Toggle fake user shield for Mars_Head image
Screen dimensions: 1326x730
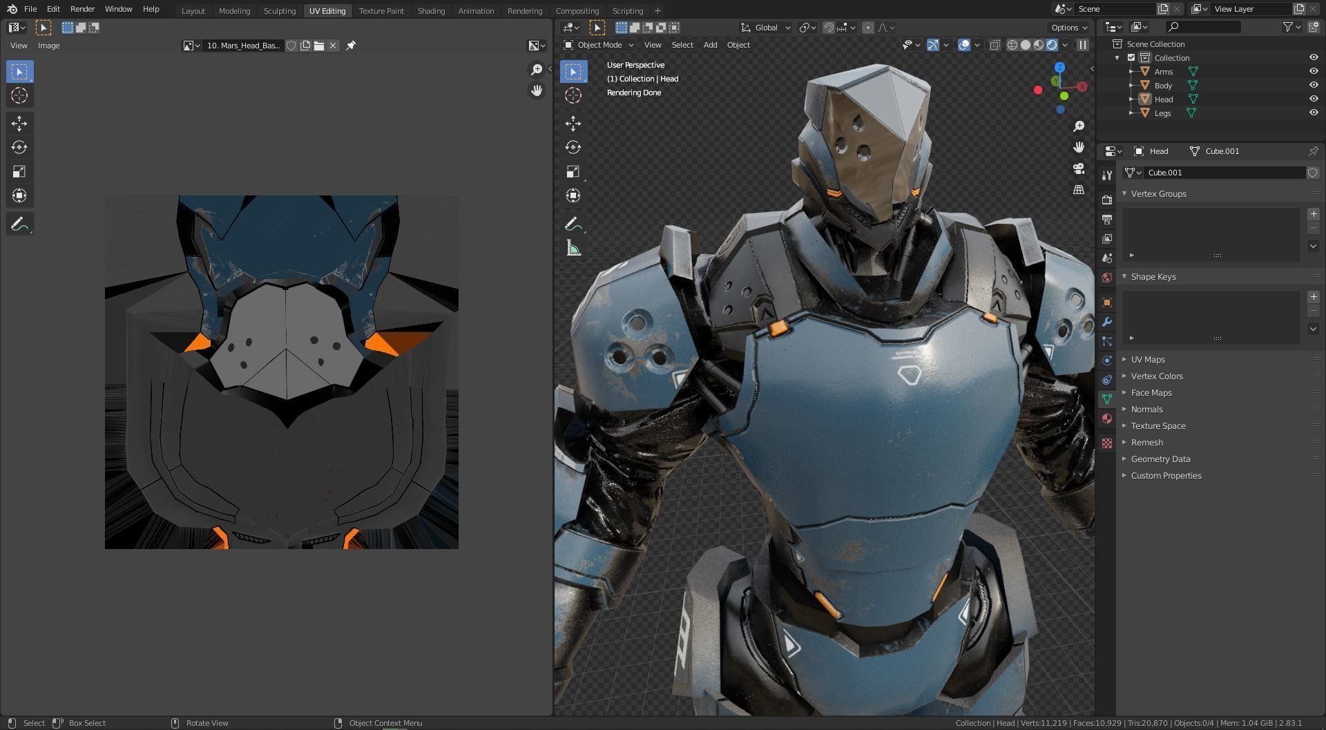(x=291, y=46)
